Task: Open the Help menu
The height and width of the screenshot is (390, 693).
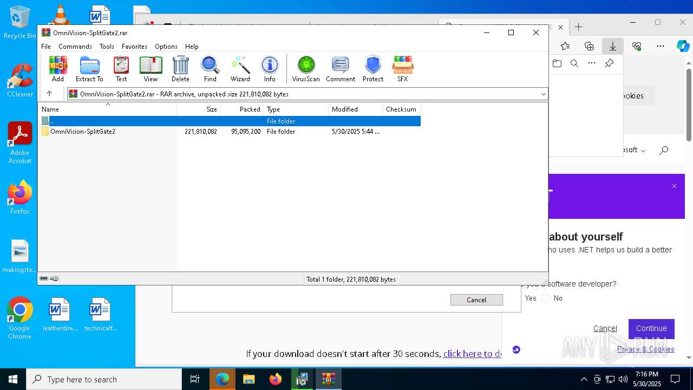Action: 192,47
